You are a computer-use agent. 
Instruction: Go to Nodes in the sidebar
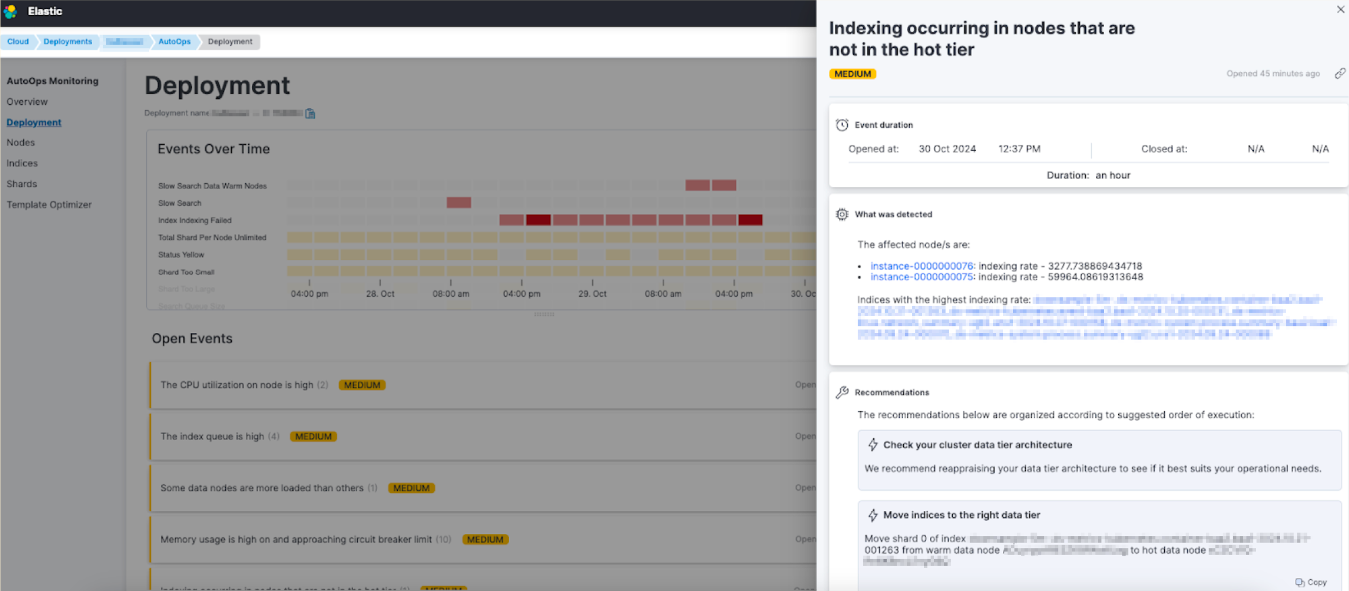click(x=20, y=142)
